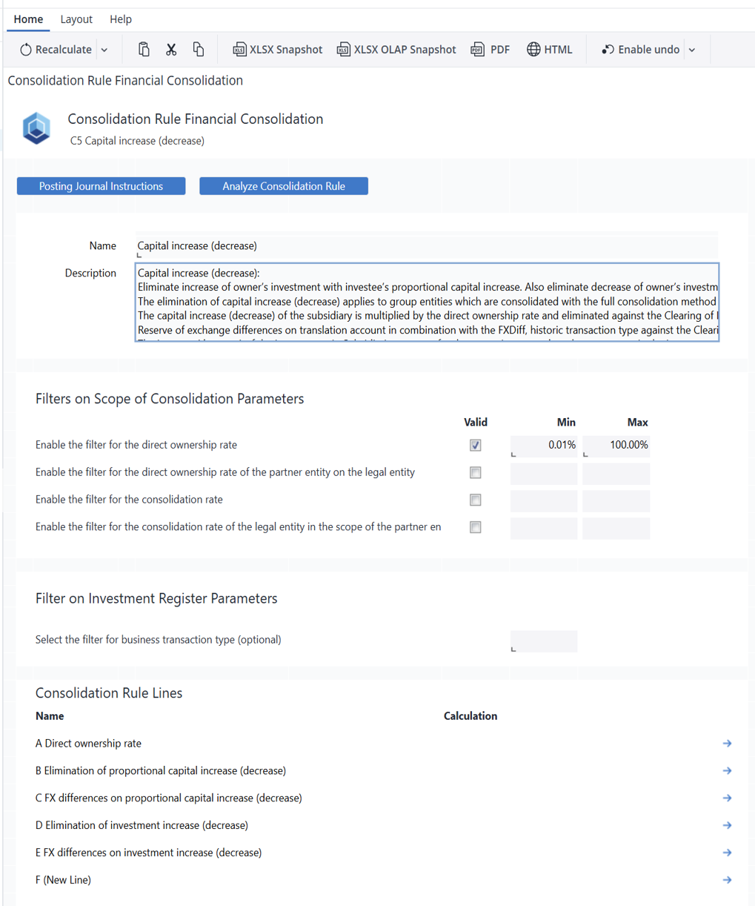Edit the Max value 100.00%

click(x=616, y=446)
